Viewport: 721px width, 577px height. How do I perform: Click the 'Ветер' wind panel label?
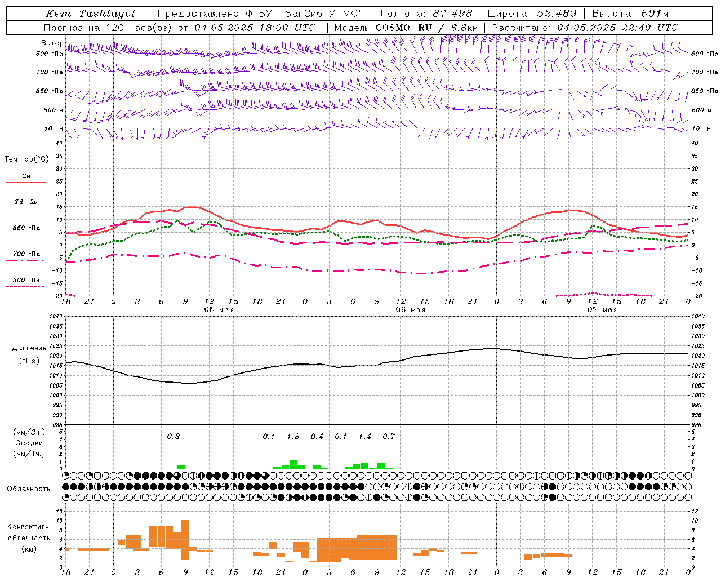point(52,43)
